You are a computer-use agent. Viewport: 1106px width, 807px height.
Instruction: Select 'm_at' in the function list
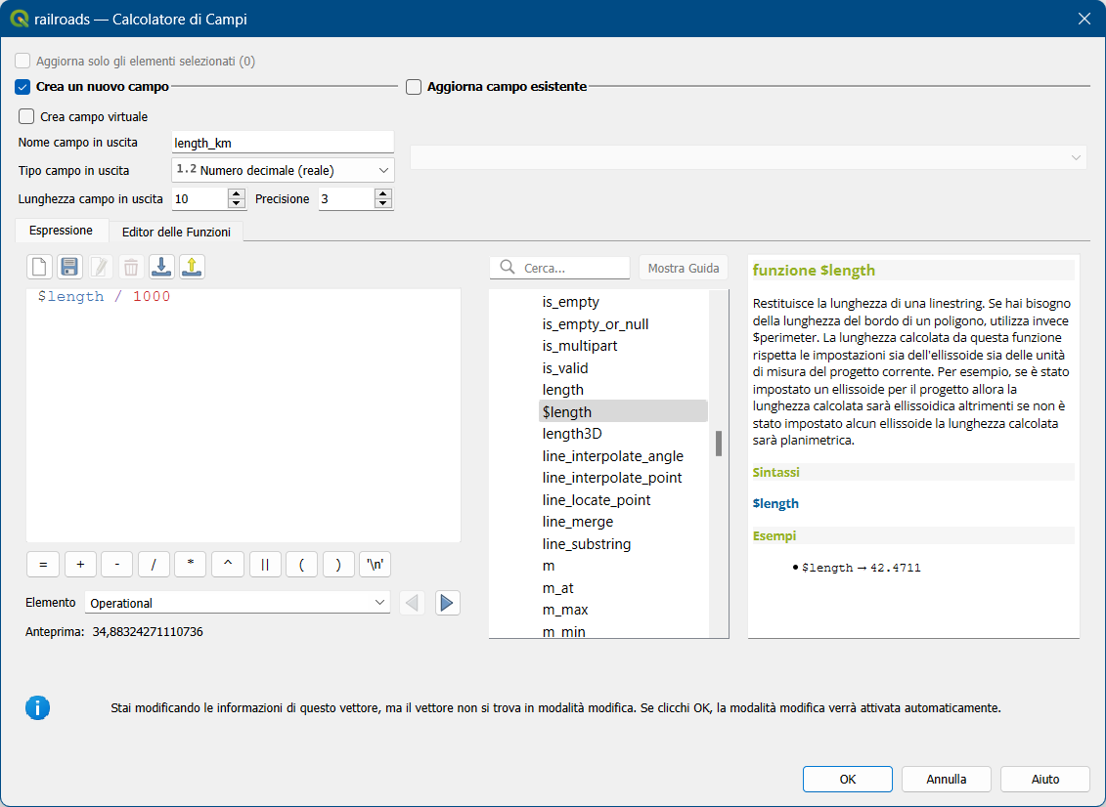(x=558, y=588)
